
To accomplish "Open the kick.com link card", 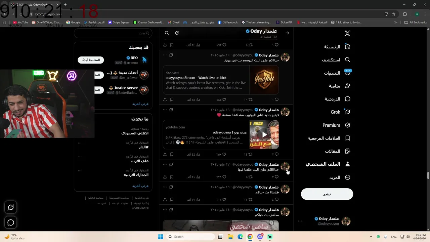I will click(221, 80).
